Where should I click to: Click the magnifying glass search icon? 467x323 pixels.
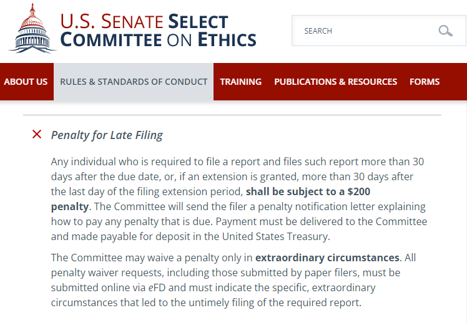point(445,31)
